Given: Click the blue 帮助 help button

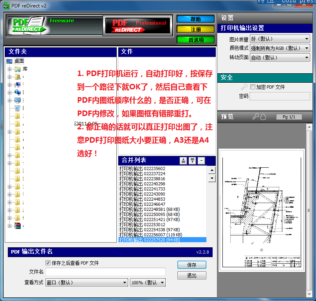Looking at the screenshot, I should (x=195, y=19).
